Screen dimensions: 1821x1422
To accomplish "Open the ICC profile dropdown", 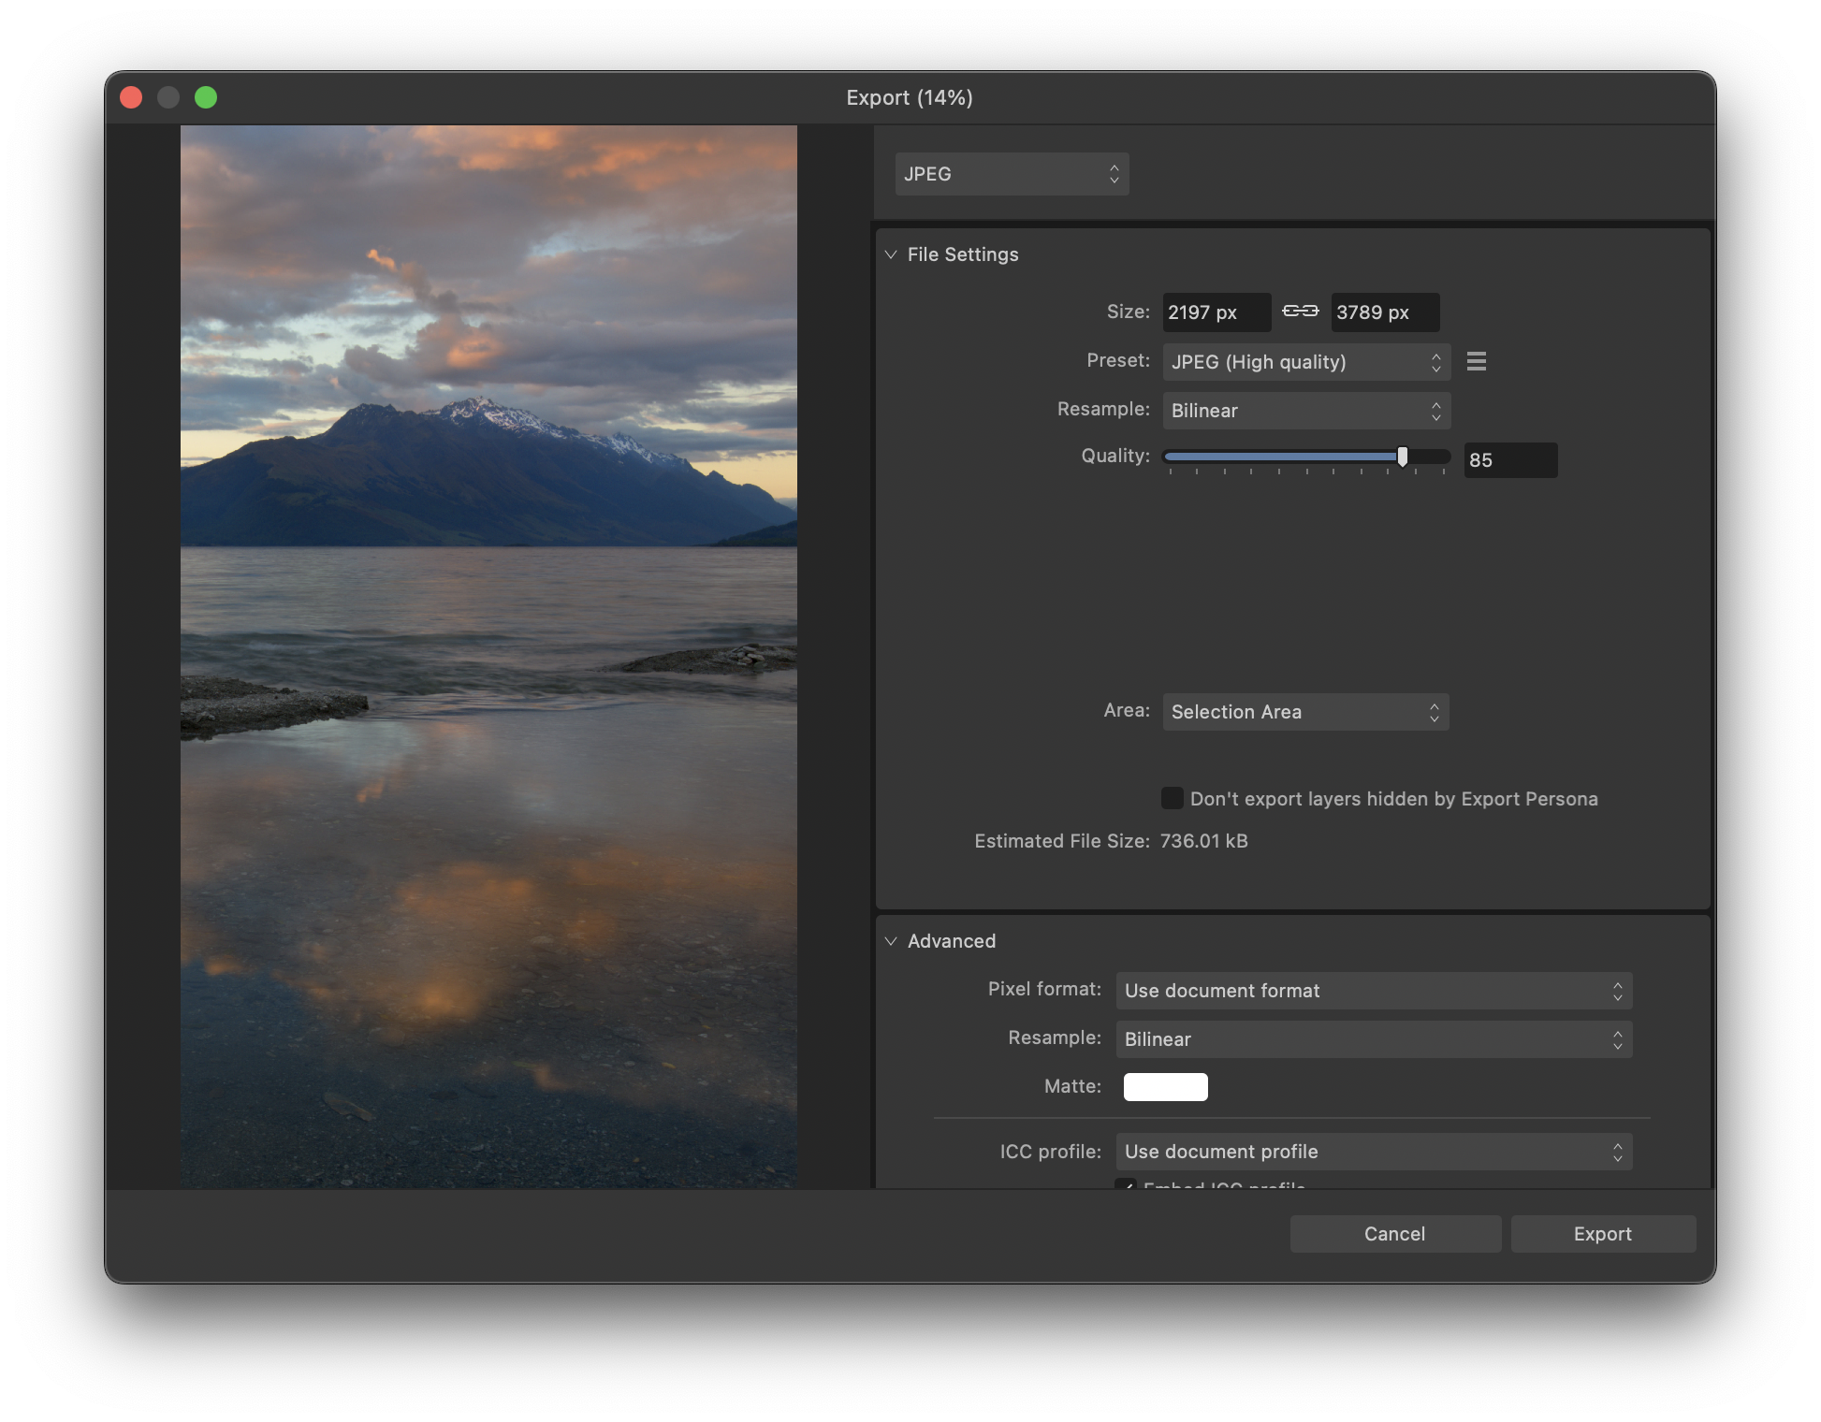I will [1373, 1152].
